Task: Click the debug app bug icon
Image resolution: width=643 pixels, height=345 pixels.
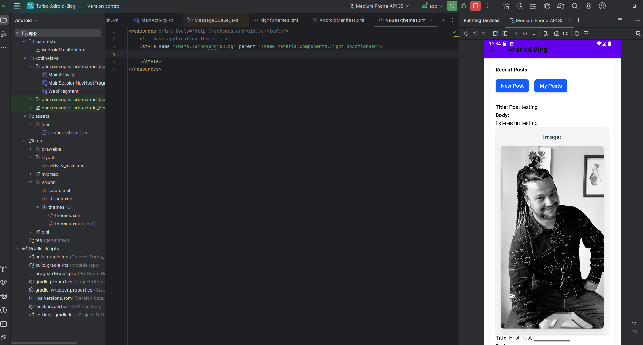Action: click(464, 6)
